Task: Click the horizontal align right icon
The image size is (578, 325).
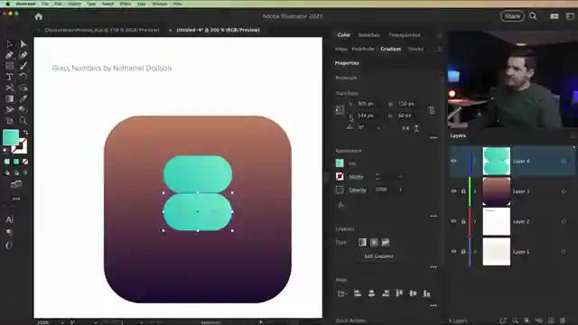Action: (x=386, y=293)
